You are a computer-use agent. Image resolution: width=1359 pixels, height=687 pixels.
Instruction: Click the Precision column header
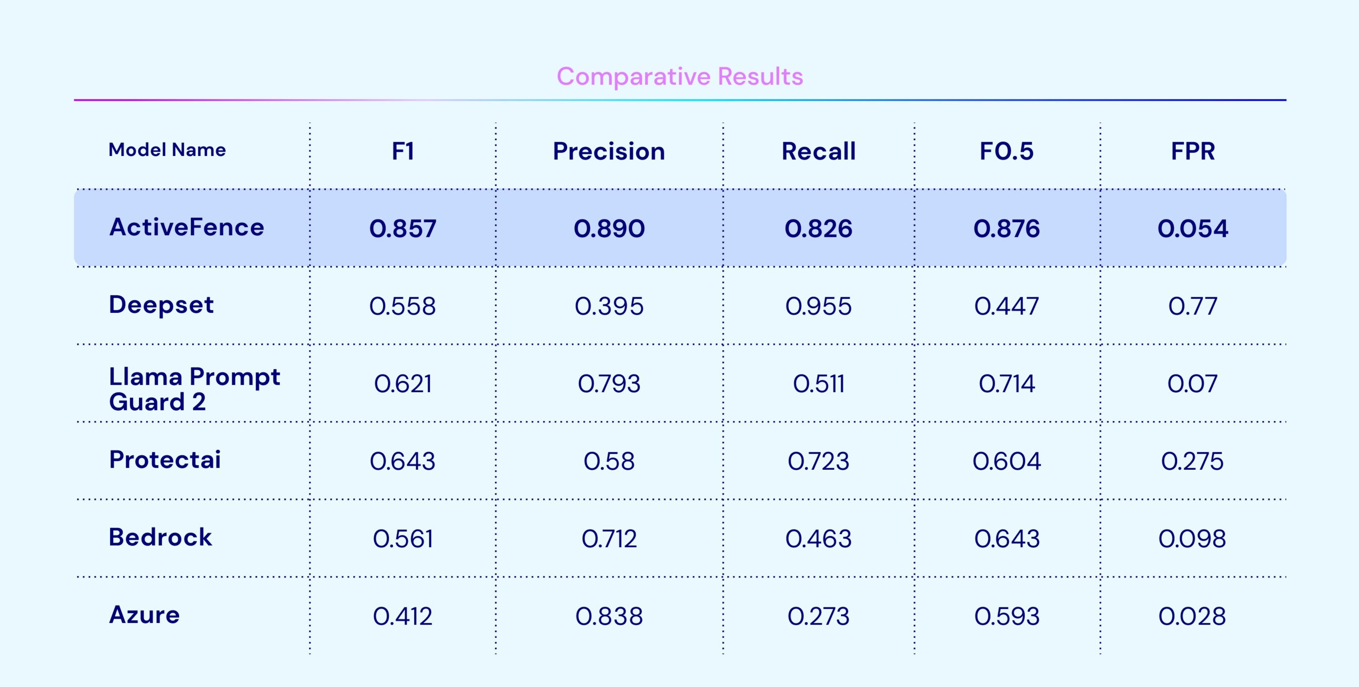click(x=609, y=152)
